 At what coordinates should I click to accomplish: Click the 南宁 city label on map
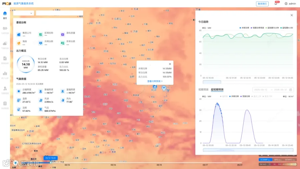[72, 148]
